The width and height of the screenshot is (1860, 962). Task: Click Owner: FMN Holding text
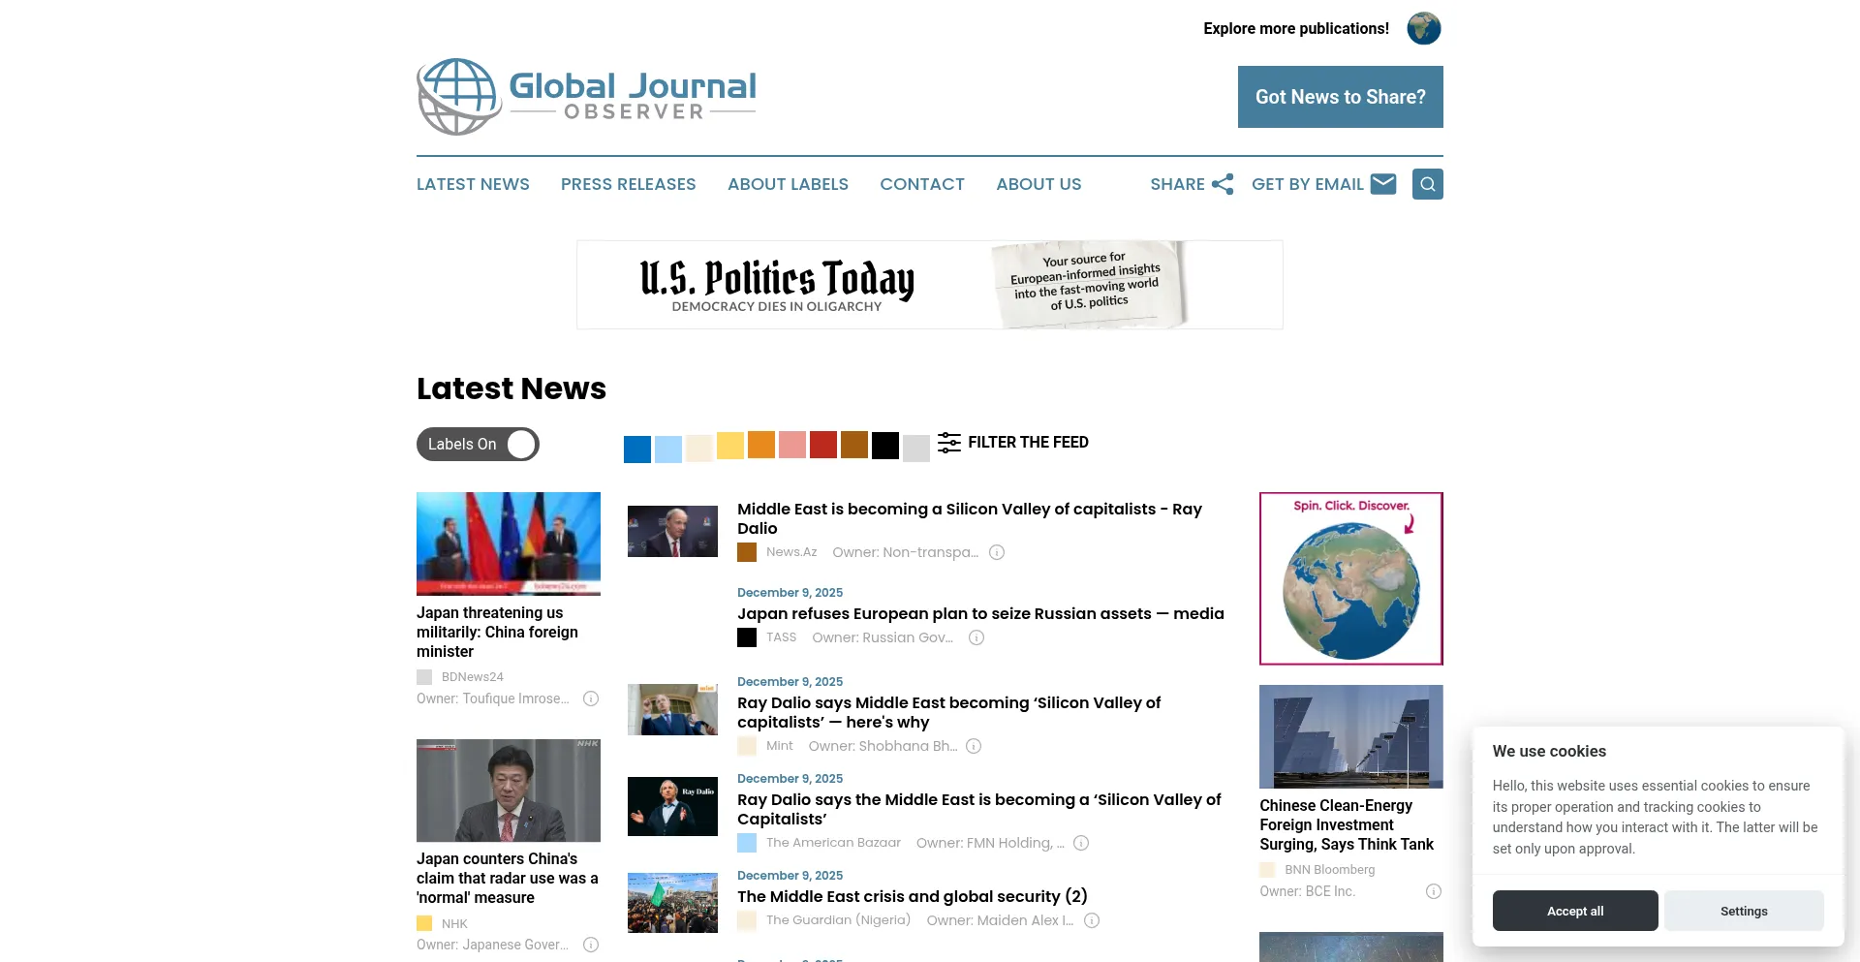point(990,843)
